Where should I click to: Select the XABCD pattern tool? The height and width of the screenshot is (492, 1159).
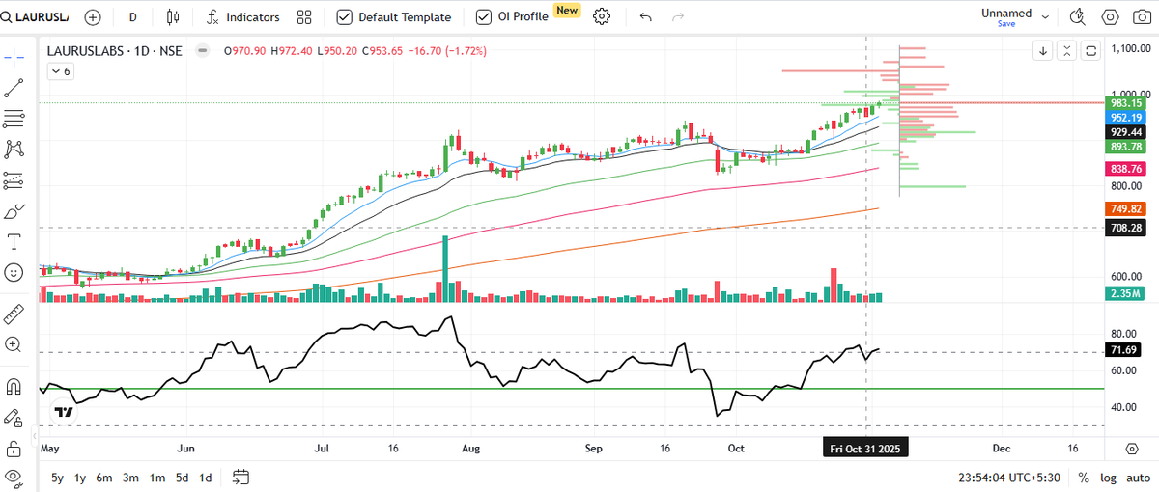click(14, 150)
